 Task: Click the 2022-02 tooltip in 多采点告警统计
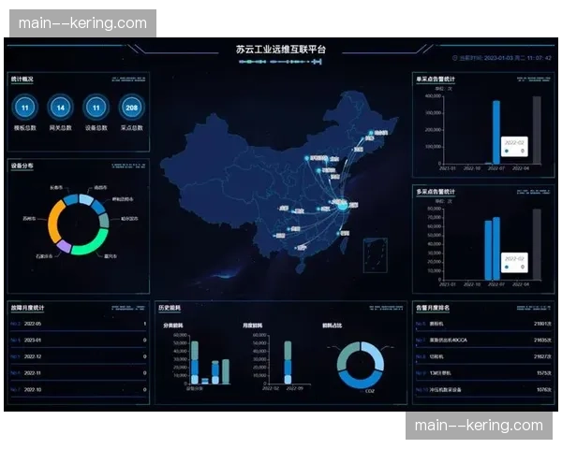pos(514,263)
